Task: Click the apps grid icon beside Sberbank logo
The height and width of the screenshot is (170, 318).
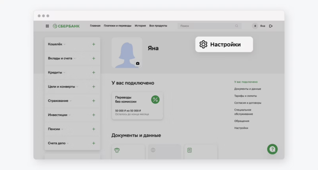Action: click(47, 26)
